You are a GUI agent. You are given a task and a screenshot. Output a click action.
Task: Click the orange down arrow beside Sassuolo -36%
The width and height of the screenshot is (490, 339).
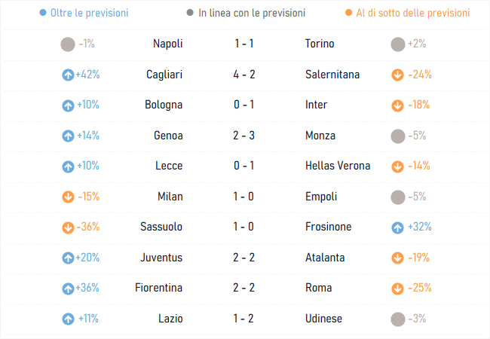[x=68, y=228]
